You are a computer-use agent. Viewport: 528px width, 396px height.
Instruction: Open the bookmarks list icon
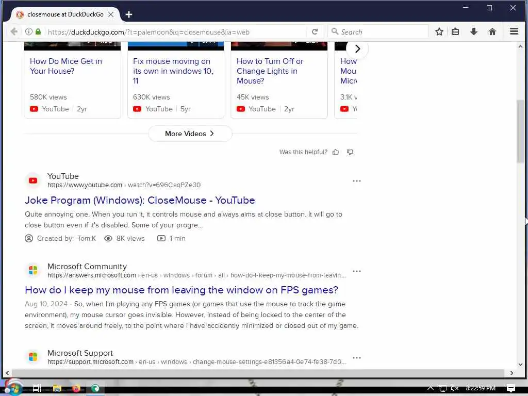click(x=455, y=31)
